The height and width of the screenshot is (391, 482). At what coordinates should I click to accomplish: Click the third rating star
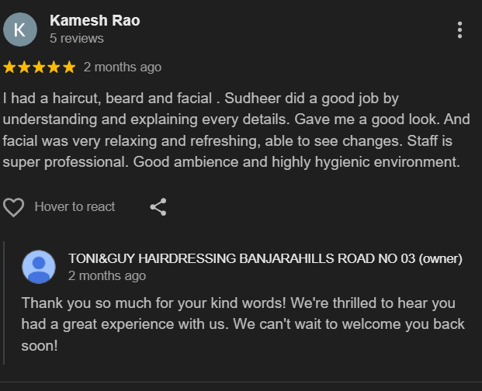click(x=39, y=67)
